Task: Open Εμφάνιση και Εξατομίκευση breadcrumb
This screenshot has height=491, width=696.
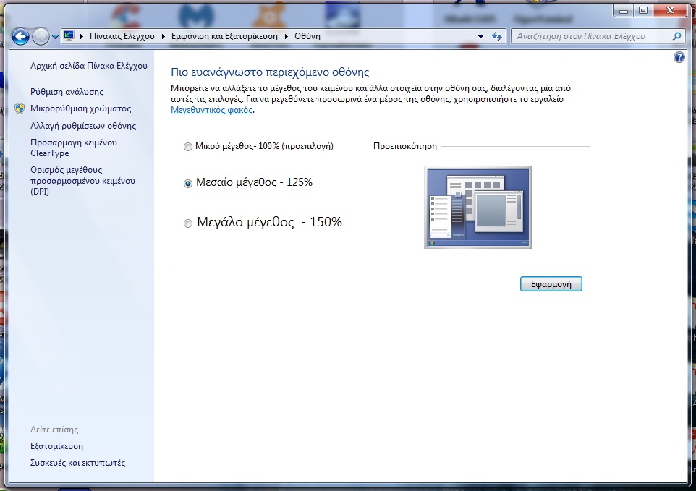Action: [x=224, y=36]
